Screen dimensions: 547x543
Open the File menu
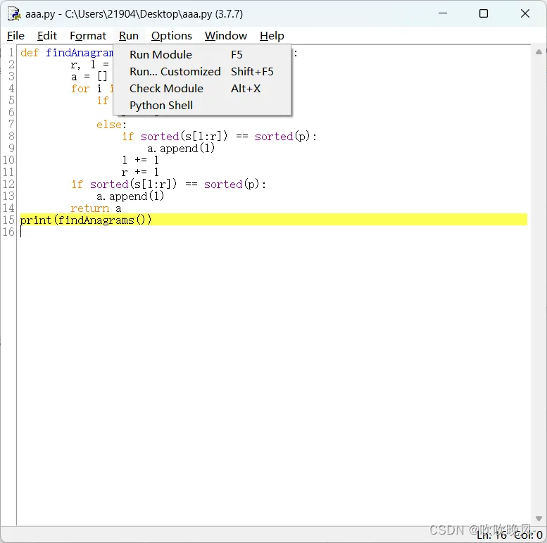(15, 36)
